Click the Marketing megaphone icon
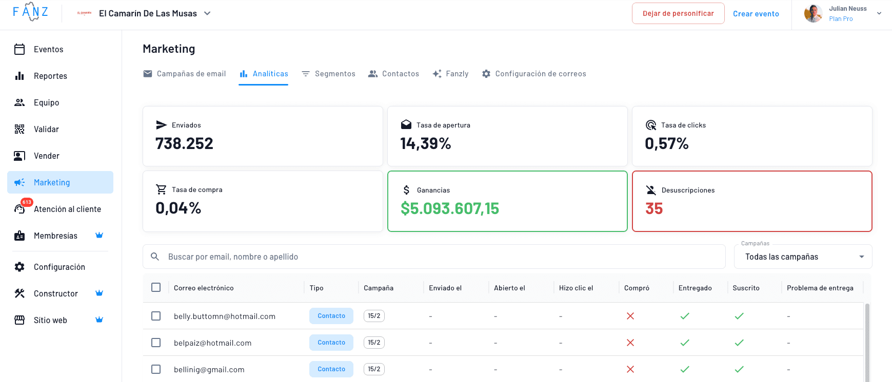The width and height of the screenshot is (892, 382). click(x=19, y=182)
